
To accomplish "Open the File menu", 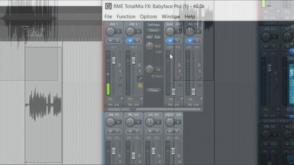I will pos(108,16).
